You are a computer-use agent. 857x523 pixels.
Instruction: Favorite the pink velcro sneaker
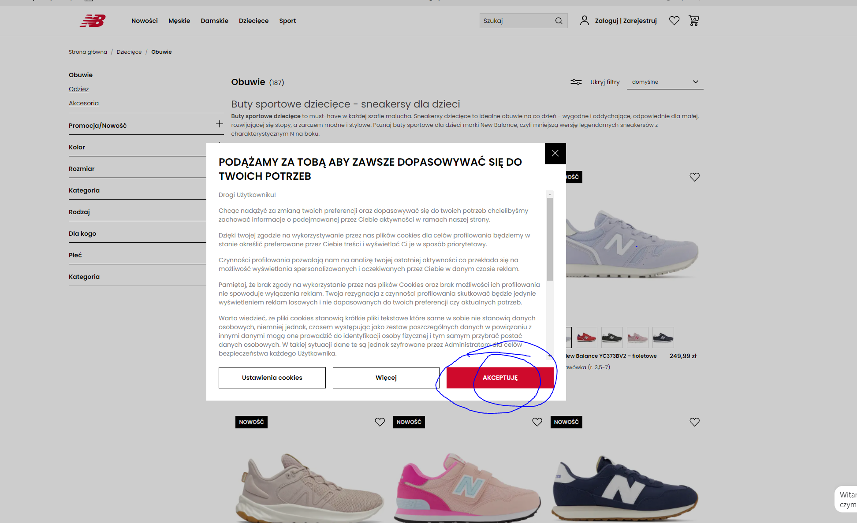[537, 422]
